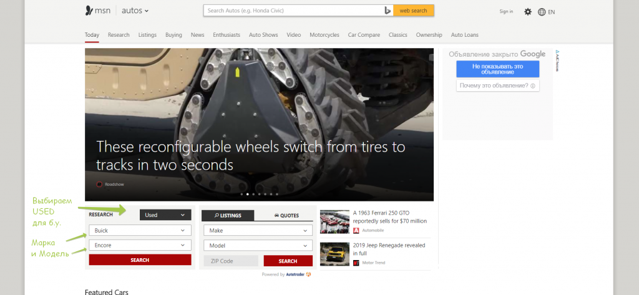
Task: Open the 1963 Ferrari 250 GTO article
Action: click(390, 217)
